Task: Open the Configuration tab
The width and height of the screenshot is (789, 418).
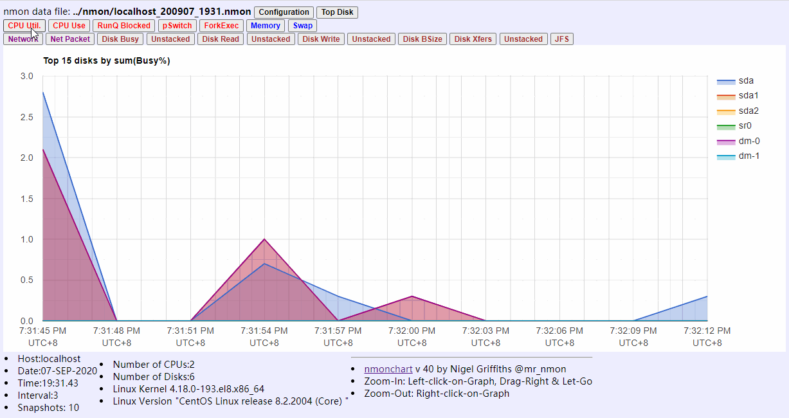Action: [284, 12]
